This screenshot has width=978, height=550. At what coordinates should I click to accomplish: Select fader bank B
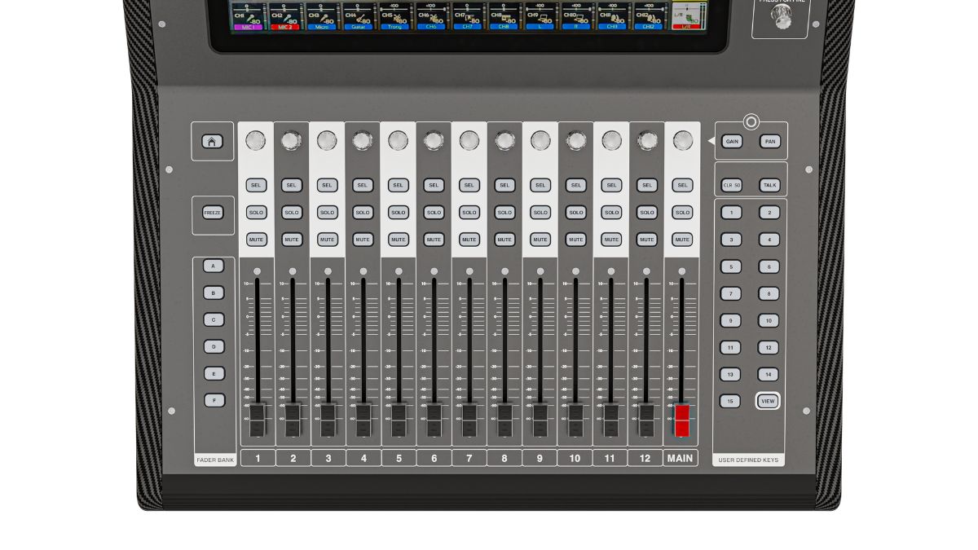pos(214,293)
